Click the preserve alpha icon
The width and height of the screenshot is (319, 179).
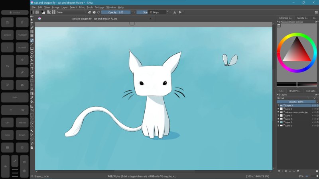point(94,12)
